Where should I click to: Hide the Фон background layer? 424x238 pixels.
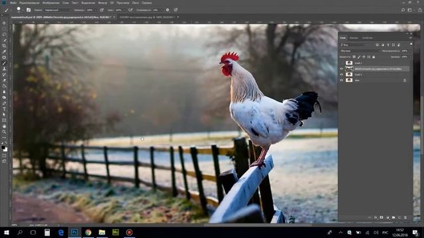pyautogui.click(x=342, y=80)
